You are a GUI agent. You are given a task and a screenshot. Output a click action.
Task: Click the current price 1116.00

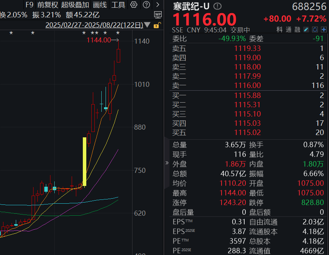tap(204, 19)
